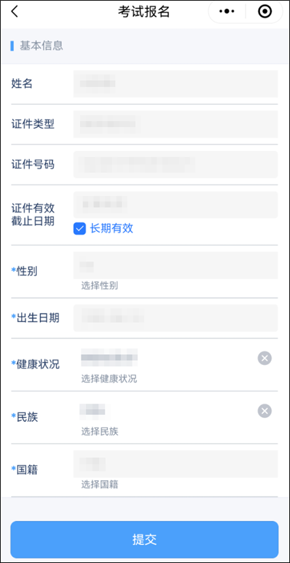Clear the 健康状况 selection with the X icon
This screenshot has width=290, height=563.
point(264,358)
